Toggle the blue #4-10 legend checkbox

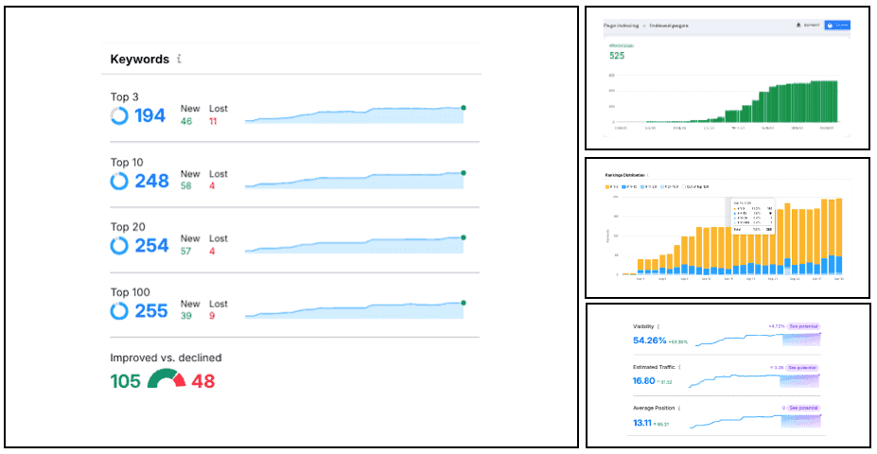point(623,186)
